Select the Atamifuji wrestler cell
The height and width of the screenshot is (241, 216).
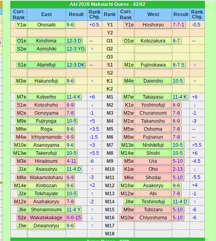pos(46,65)
